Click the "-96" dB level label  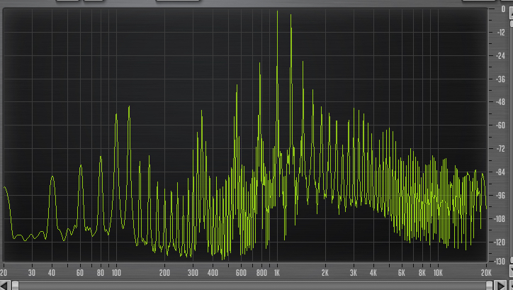click(501, 195)
